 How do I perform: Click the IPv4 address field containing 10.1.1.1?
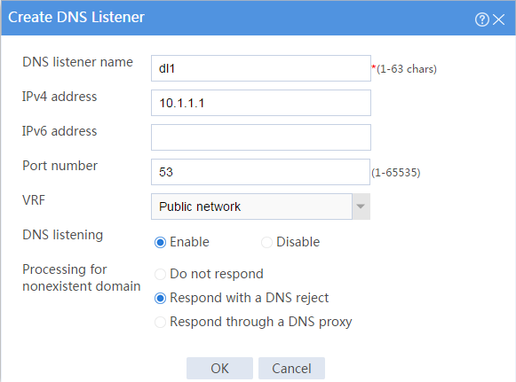[261, 103]
